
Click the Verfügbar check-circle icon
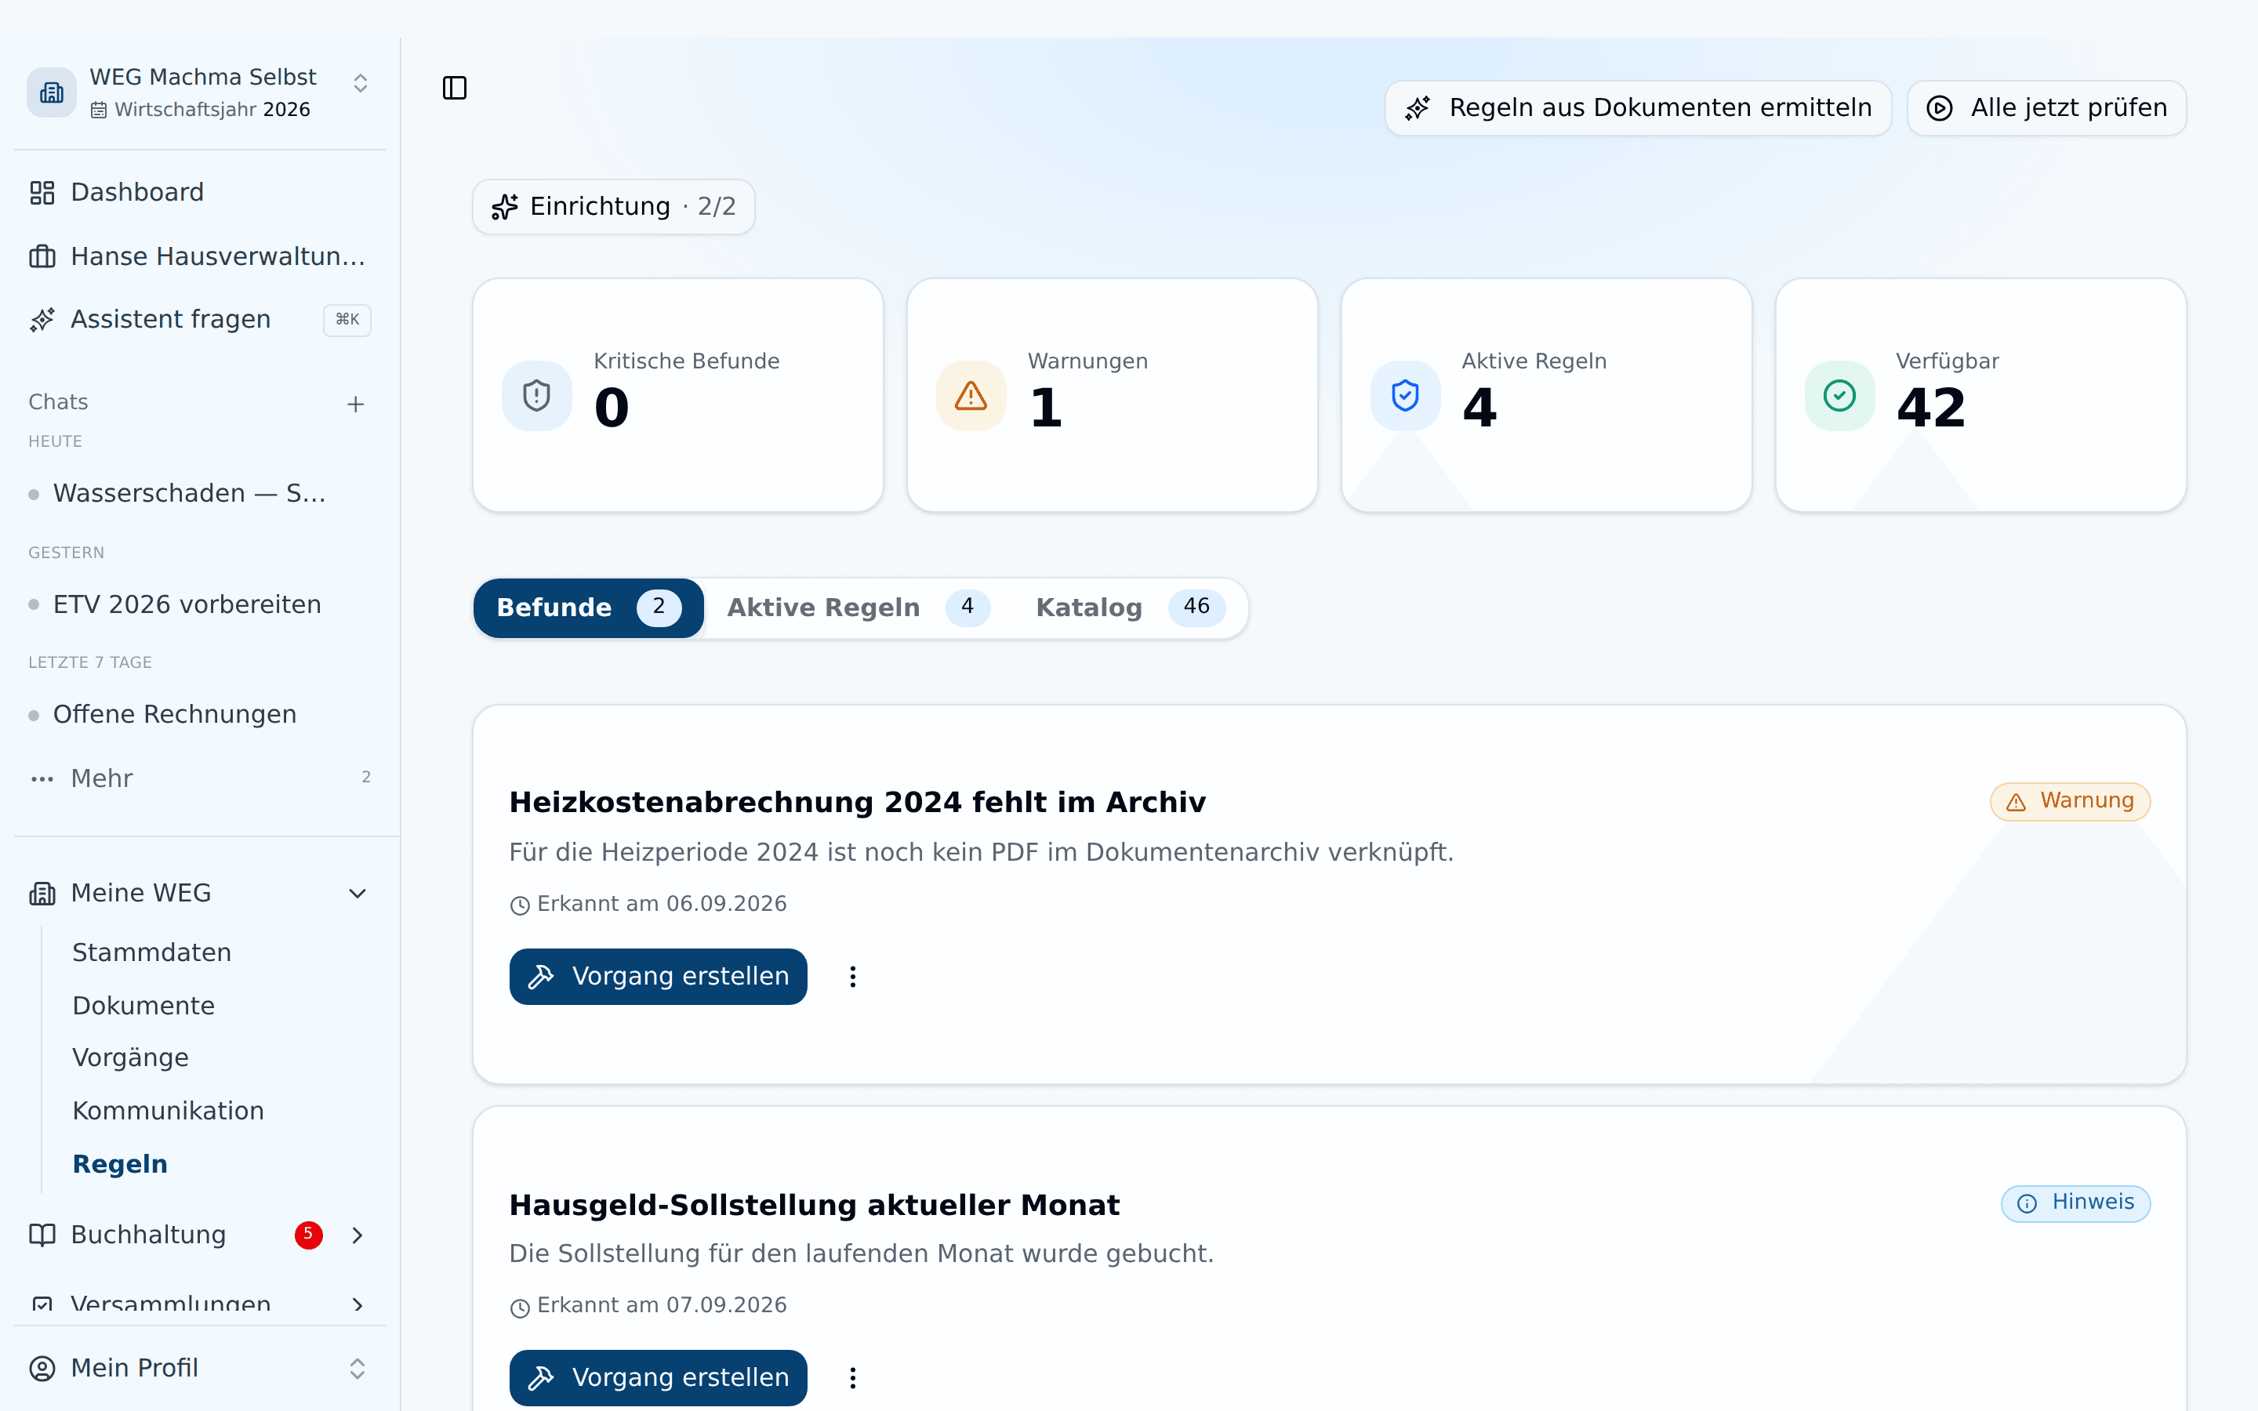[1840, 396]
